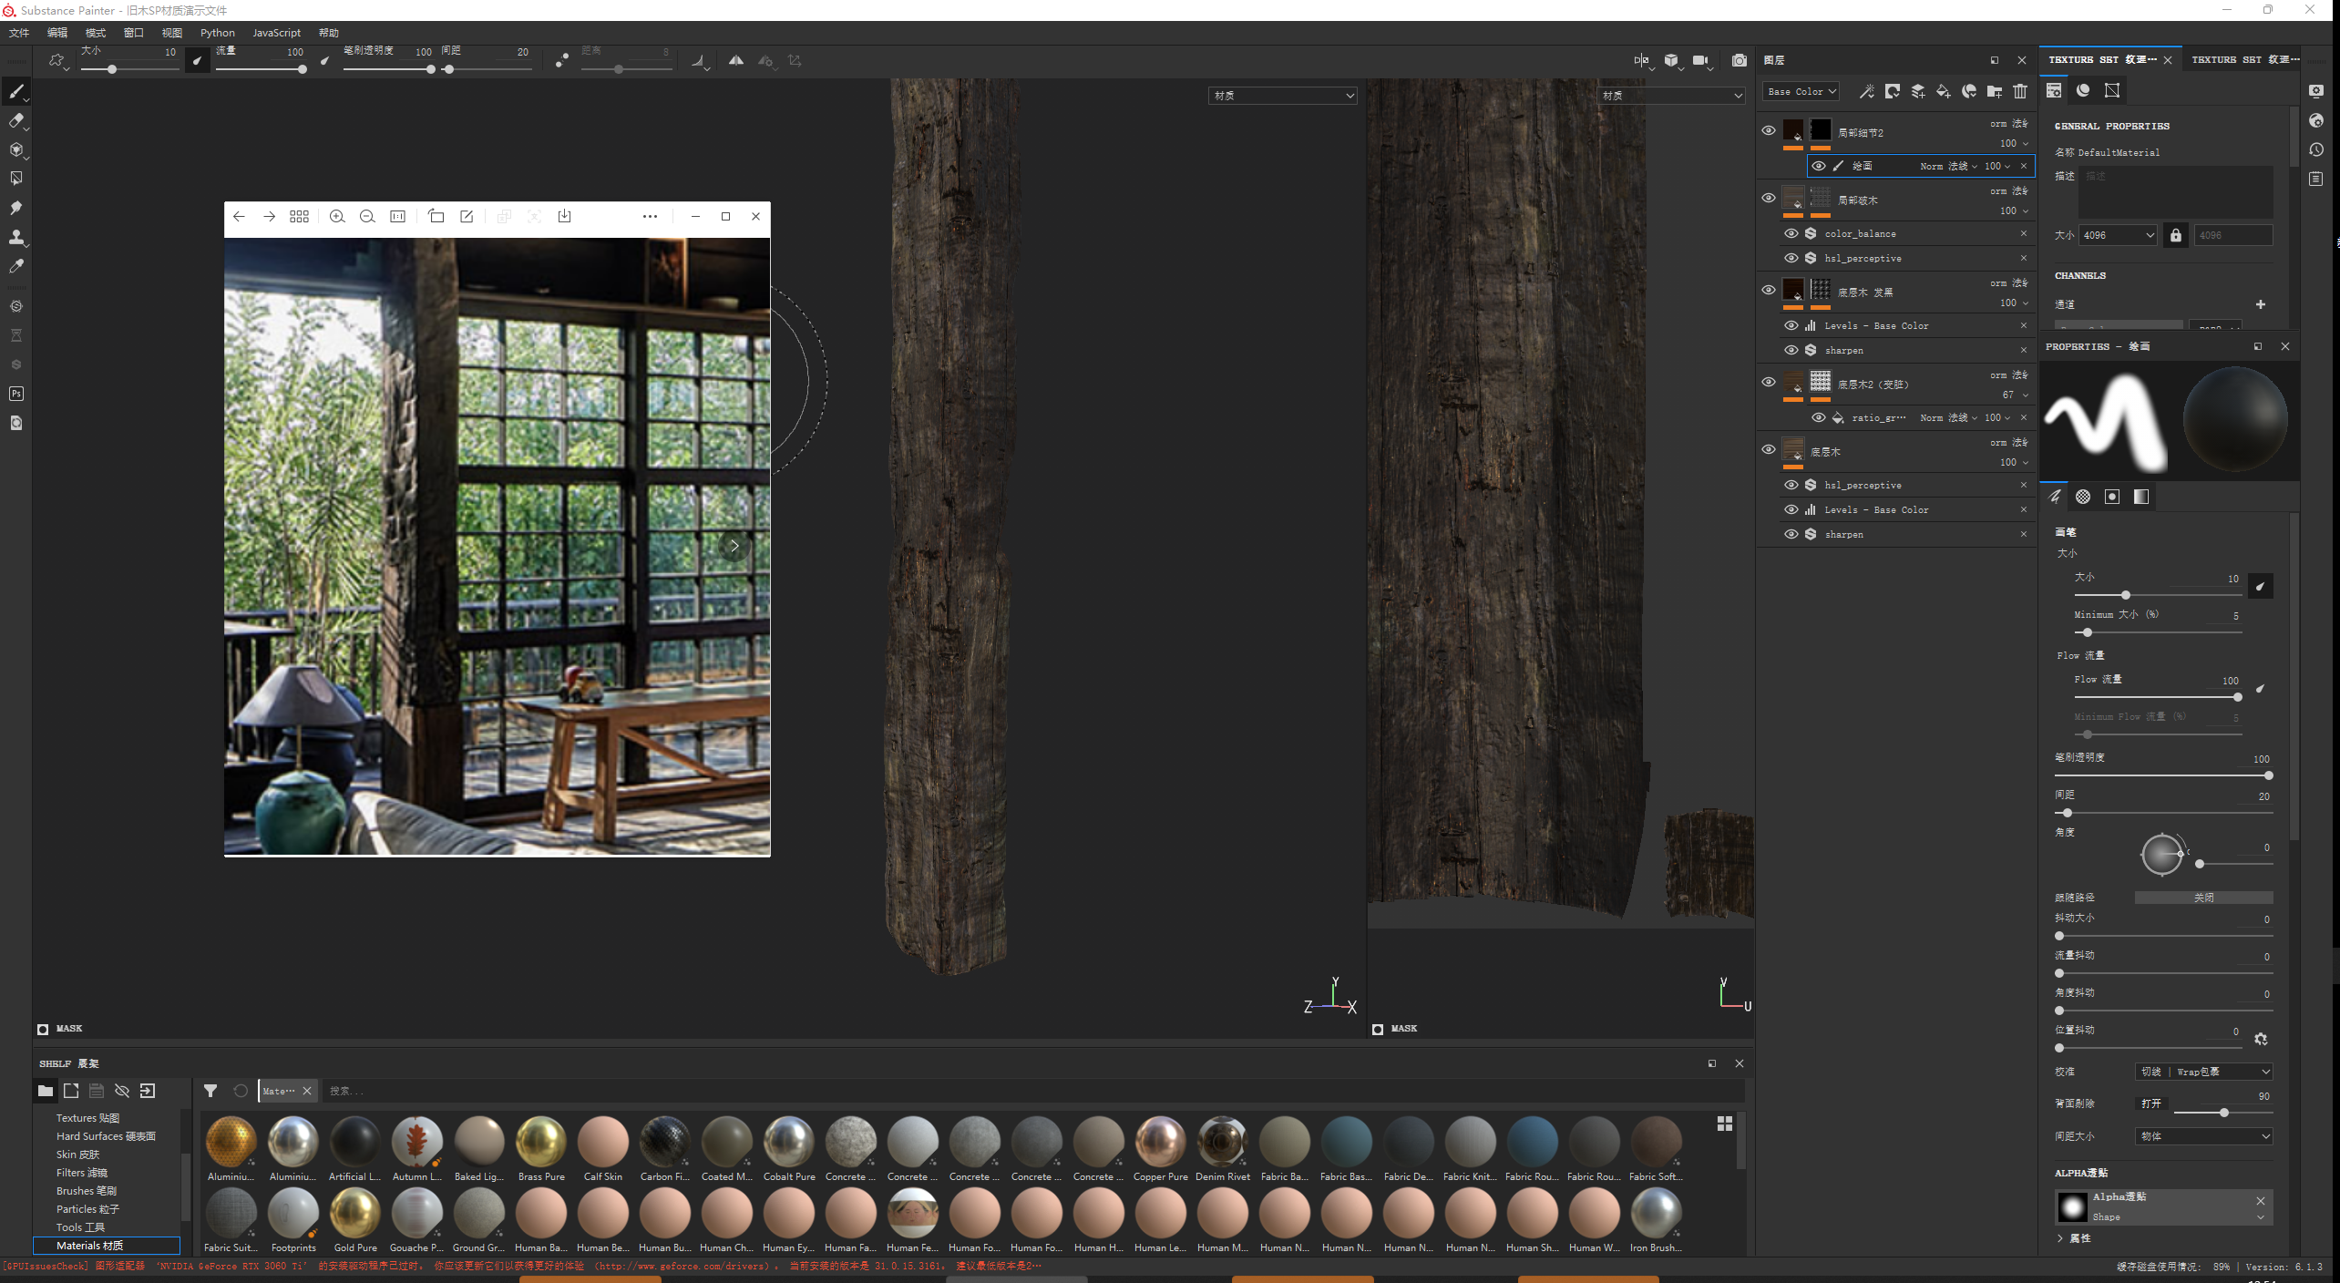Image resolution: width=2340 pixels, height=1283 pixels.
Task: Hide the 底层木 layer
Action: click(x=1769, y=449)
